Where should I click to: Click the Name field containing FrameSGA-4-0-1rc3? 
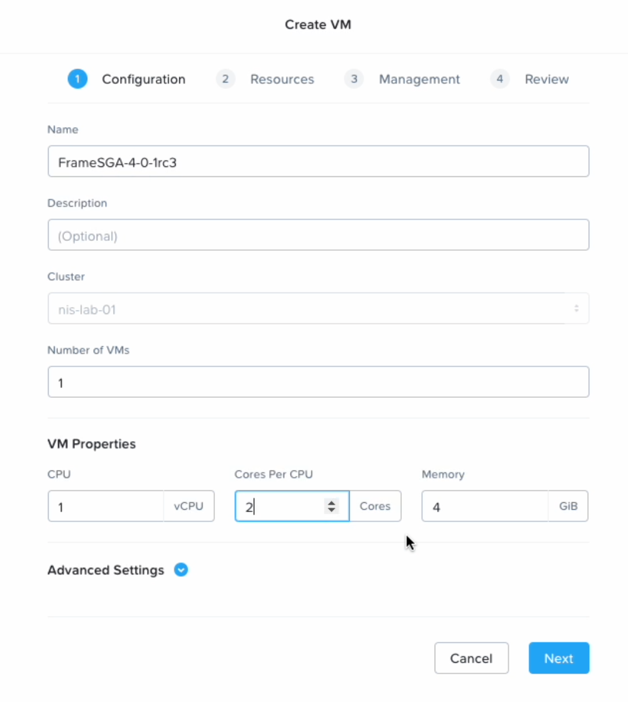[318, 161]
